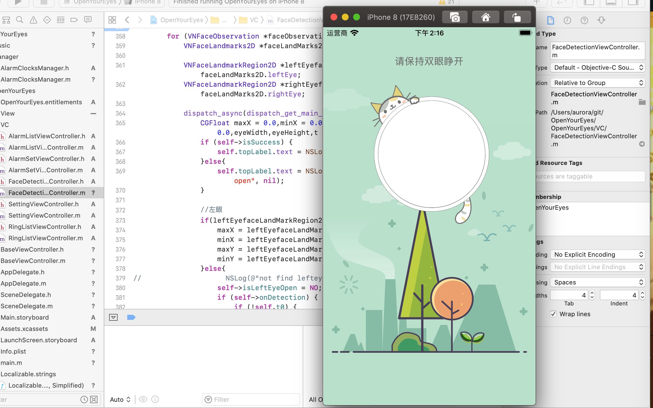Select the VC breadcrumb tab item

(253, 20)
